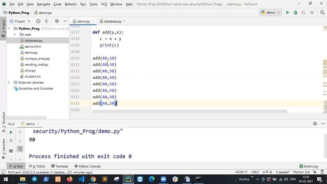Open the Python Console tool window
Screen dimensions: 327x184
(x=87, y=166)
